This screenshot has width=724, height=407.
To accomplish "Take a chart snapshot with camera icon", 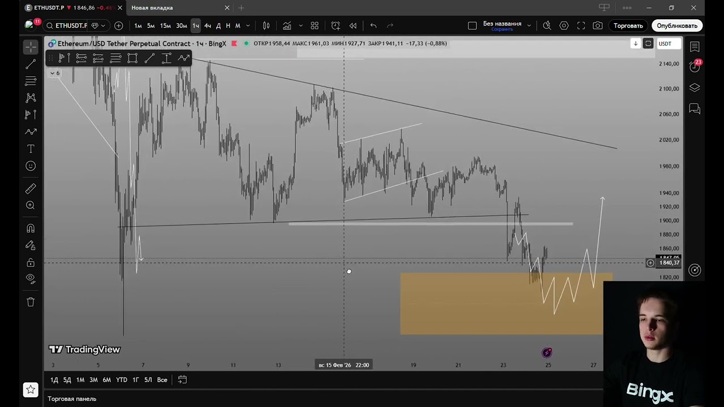I will click(598, 25).
